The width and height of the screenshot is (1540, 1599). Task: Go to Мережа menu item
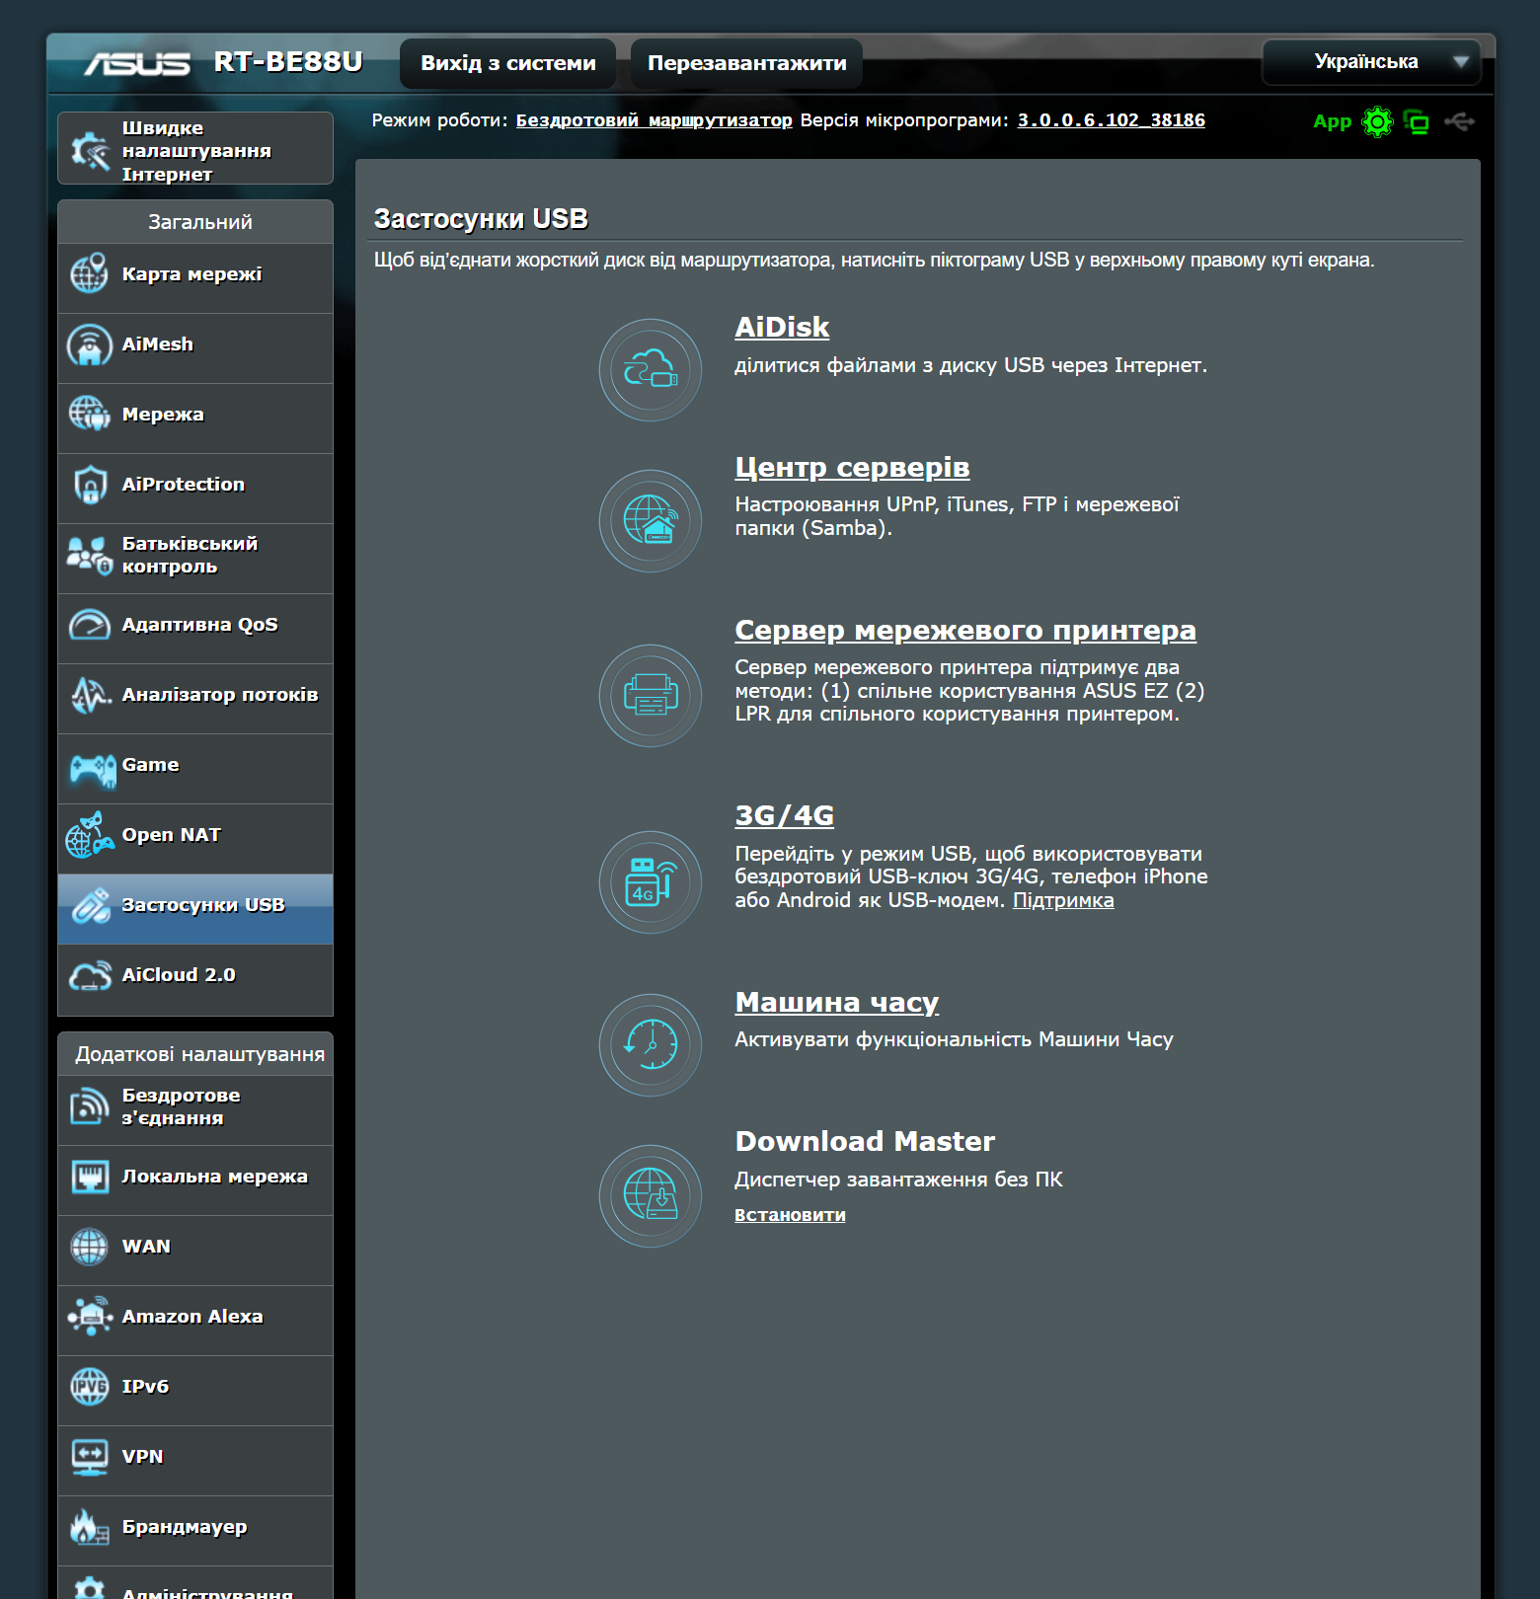(195, 419)
